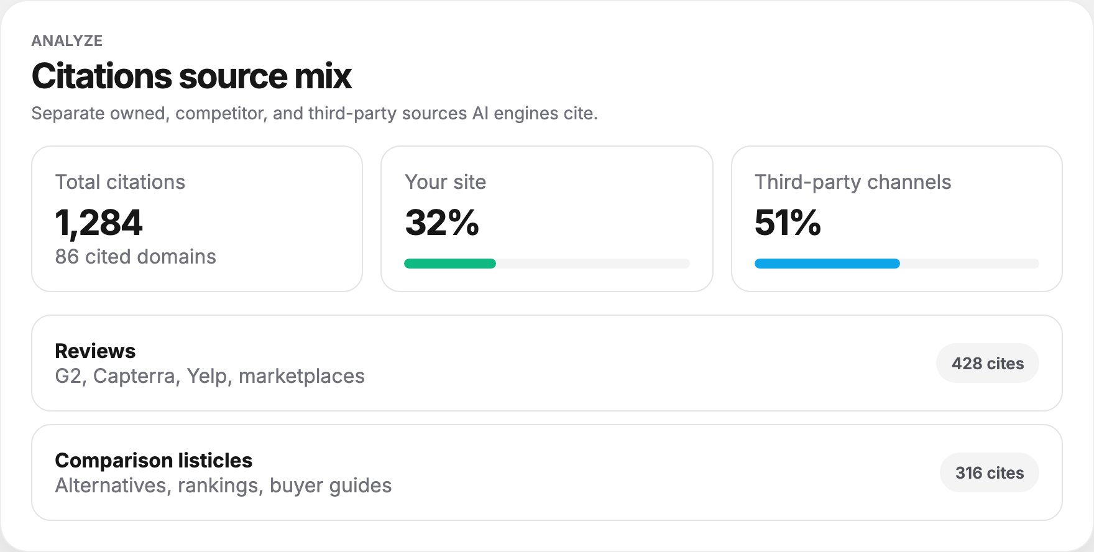Click the Reviews title text
1094x552 pixels.
[95, 351]
